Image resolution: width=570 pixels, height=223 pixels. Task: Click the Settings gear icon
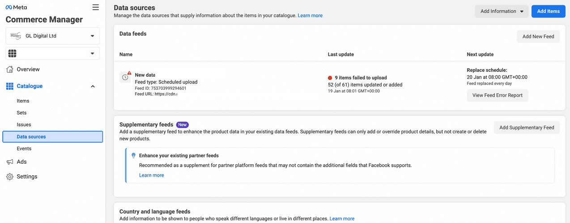(x=10, y=177)
